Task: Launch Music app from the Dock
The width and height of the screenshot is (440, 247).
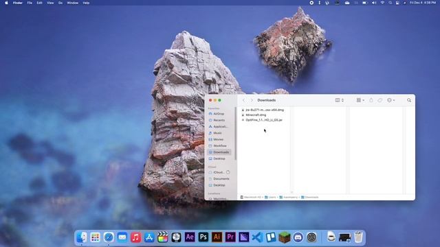Action: tap(135, 237)
